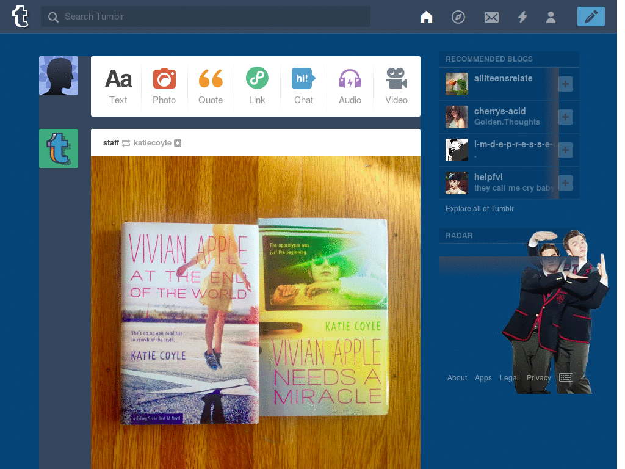Go to dashboard via home icon
This screenshot has height=469, width=625.
tap(426, 17)
